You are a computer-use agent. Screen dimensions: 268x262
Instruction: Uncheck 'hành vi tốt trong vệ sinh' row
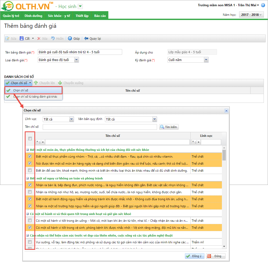point(30,227)
